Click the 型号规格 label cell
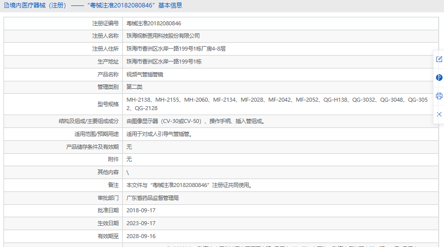 63,104
